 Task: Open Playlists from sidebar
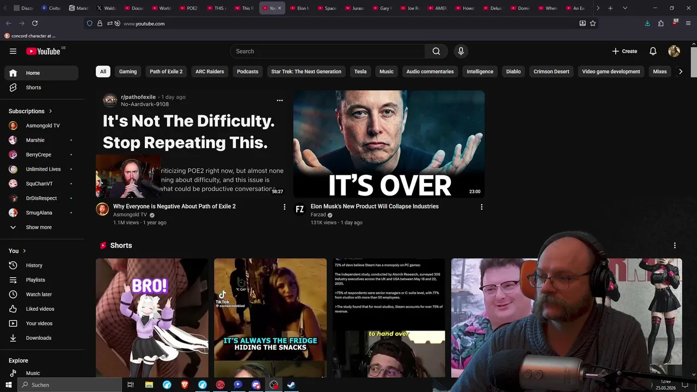click(x=41, y=280)
